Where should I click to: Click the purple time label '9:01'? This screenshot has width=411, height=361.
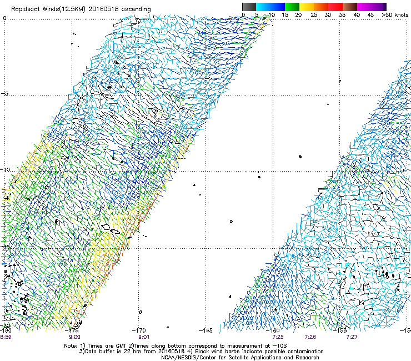point(144,337)
